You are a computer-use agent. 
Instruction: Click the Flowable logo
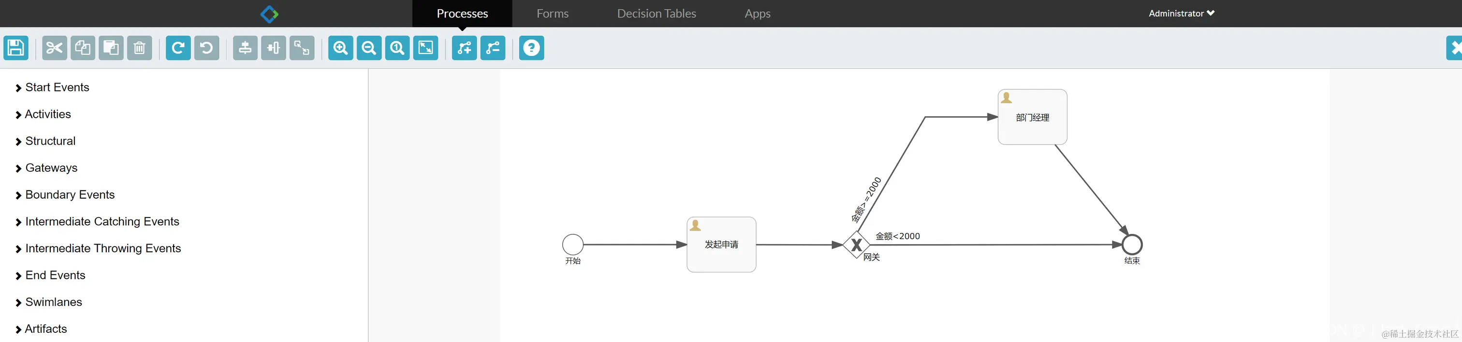269,14
